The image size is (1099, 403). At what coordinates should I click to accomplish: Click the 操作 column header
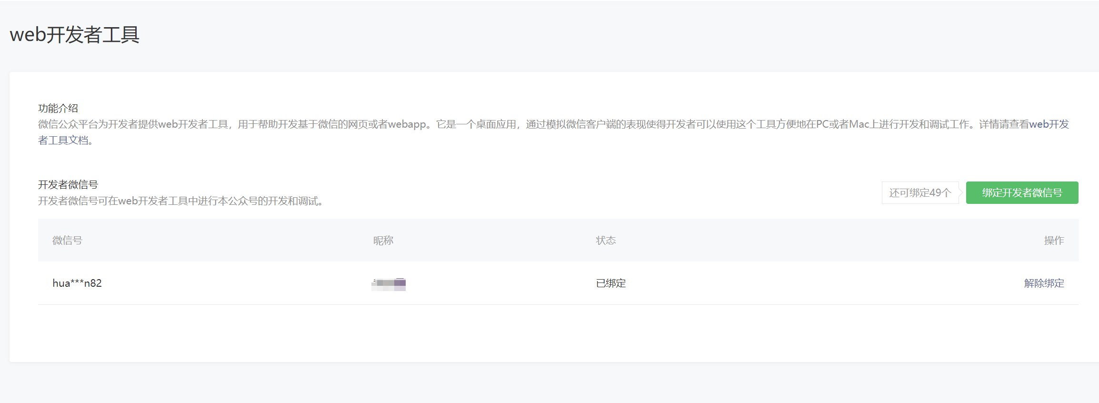1054,240
